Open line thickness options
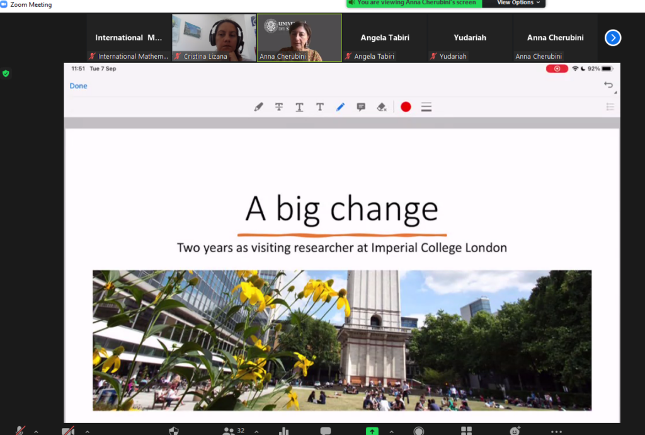Viewport: 645px width, 435px height. (x=426, y=107)
